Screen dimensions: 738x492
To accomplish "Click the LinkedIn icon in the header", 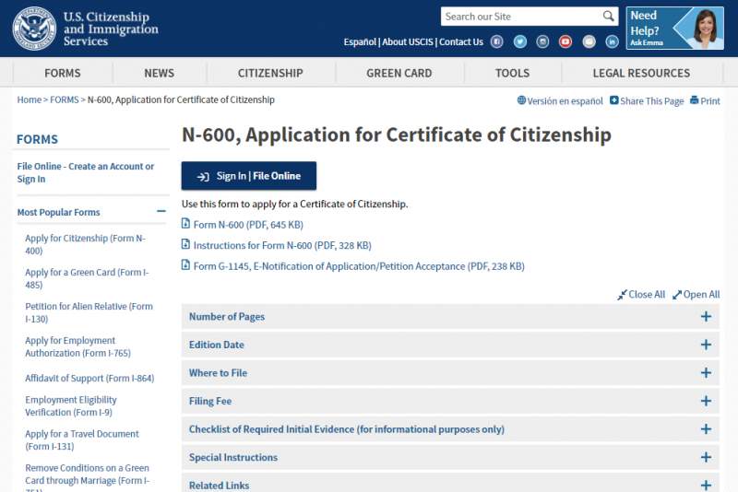I will (612, 41).
